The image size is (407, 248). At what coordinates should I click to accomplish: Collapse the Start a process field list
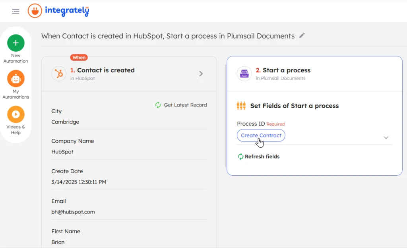pos(386,137)
